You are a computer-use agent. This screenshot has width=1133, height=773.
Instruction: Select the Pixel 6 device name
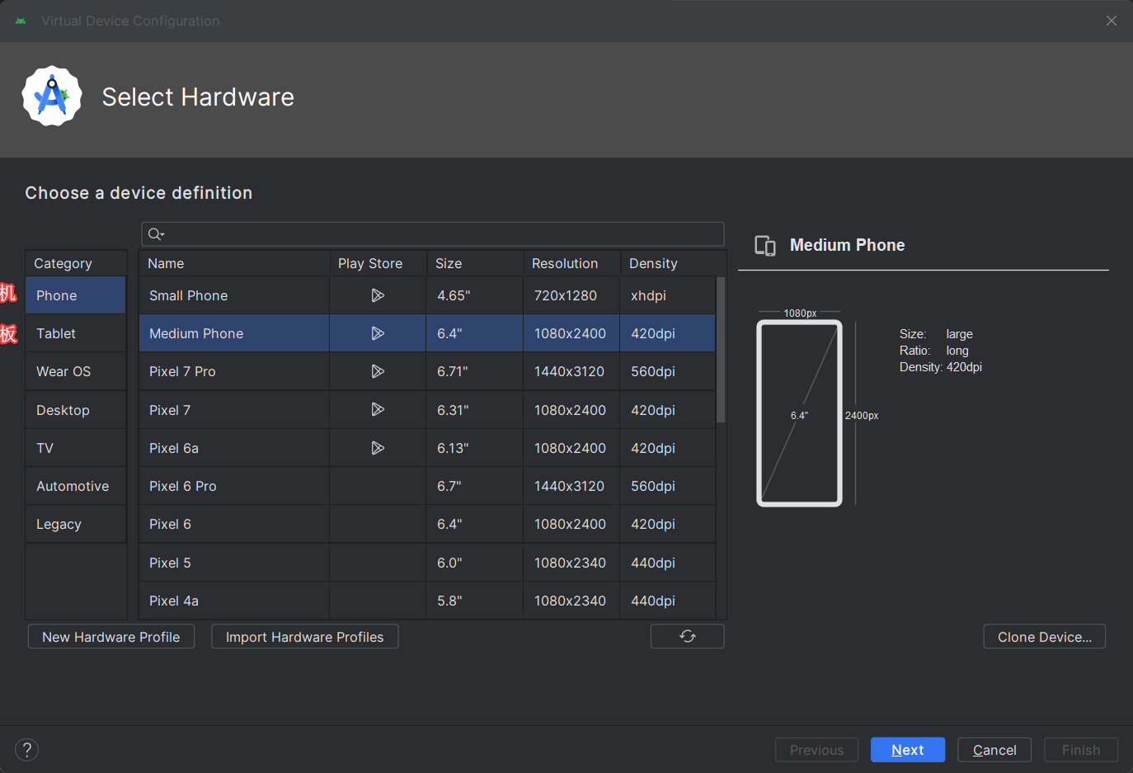coord(170,524)
